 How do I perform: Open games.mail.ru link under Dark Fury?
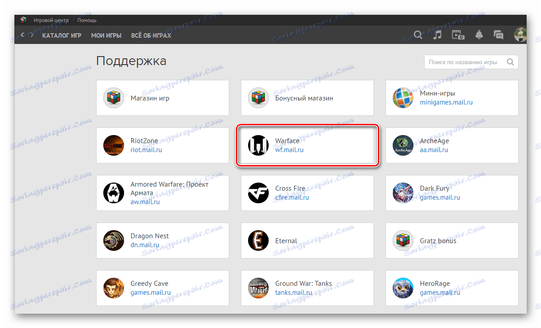pyautogui.click(x=440, y=197)
